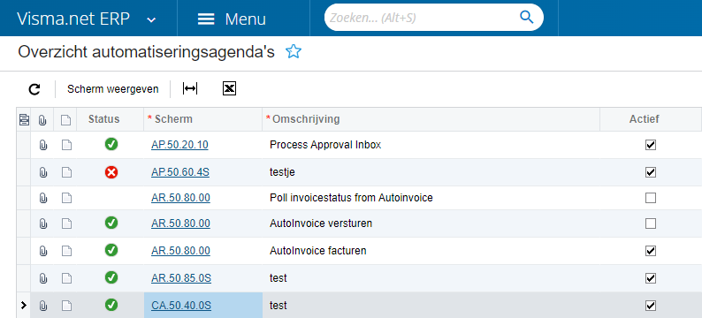702x318 pixels.
Task: Click the grid column configurator icon in header
Action: pos(24,119)
